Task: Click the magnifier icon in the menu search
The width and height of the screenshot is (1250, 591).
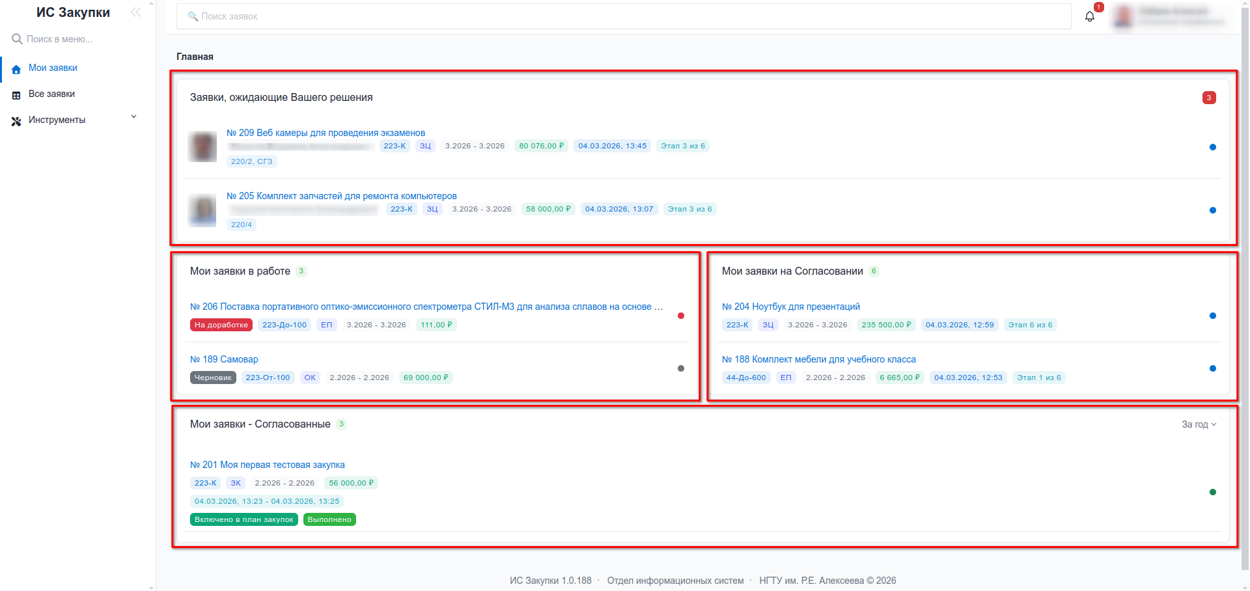Action: (x=17, y=39)
